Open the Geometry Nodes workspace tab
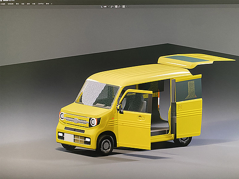 (x=40, y=4)
